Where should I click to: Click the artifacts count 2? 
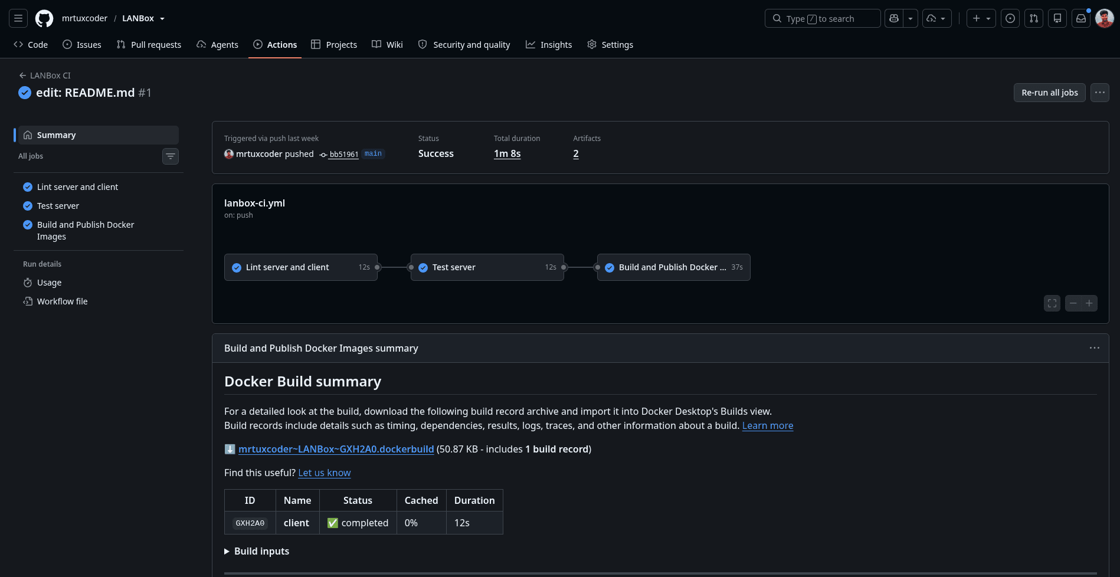(x=576, y=153)
